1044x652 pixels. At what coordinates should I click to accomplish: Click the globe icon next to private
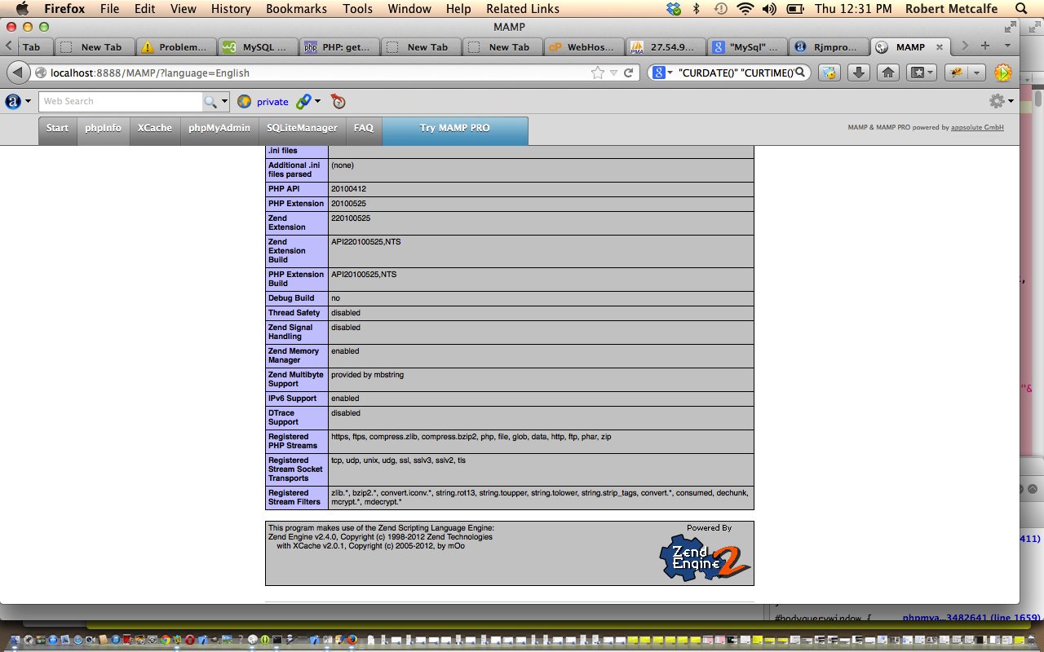(244, 102)
